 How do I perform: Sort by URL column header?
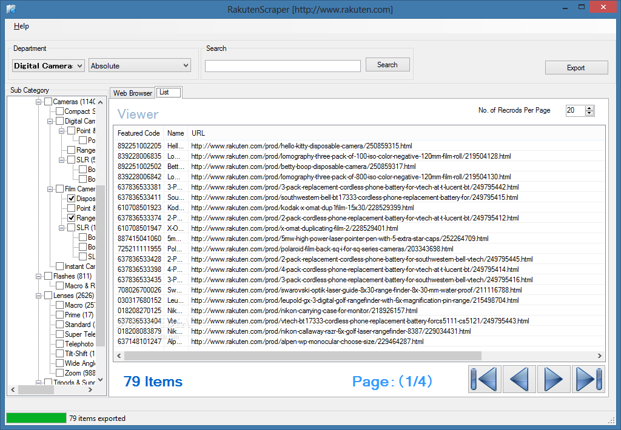397,133
